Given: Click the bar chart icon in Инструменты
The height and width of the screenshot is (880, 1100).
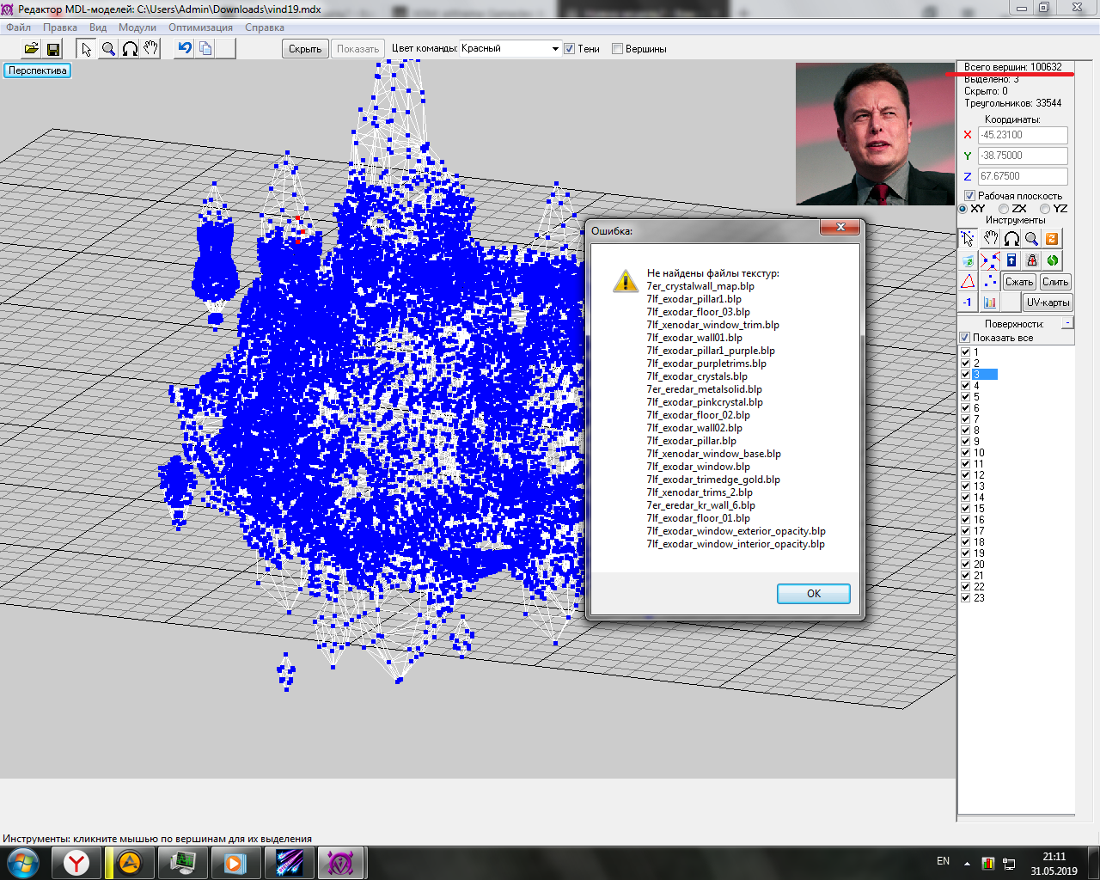Looking at the screenshot, I should pos(989,302).
